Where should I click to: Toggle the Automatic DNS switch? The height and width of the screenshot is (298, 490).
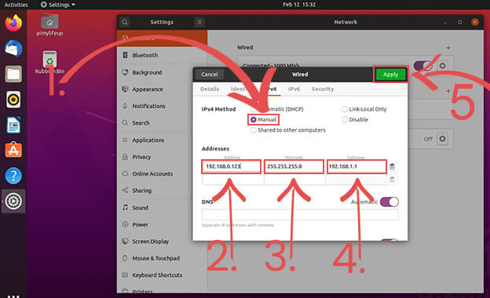click(389, 202)
